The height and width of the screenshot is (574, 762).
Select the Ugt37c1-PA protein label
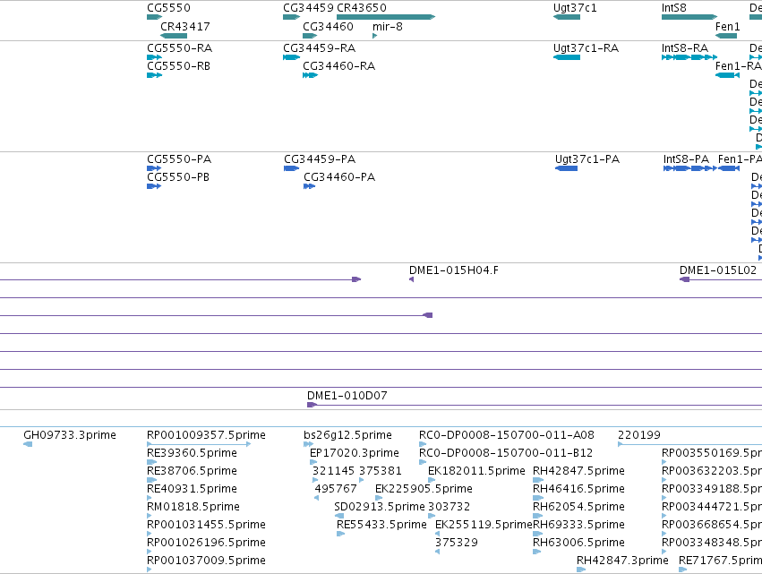pos(587,159)
